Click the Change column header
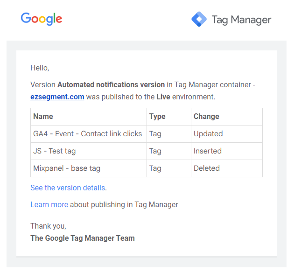Viewport: 294px width, 272px height. (x=227, y=117)
